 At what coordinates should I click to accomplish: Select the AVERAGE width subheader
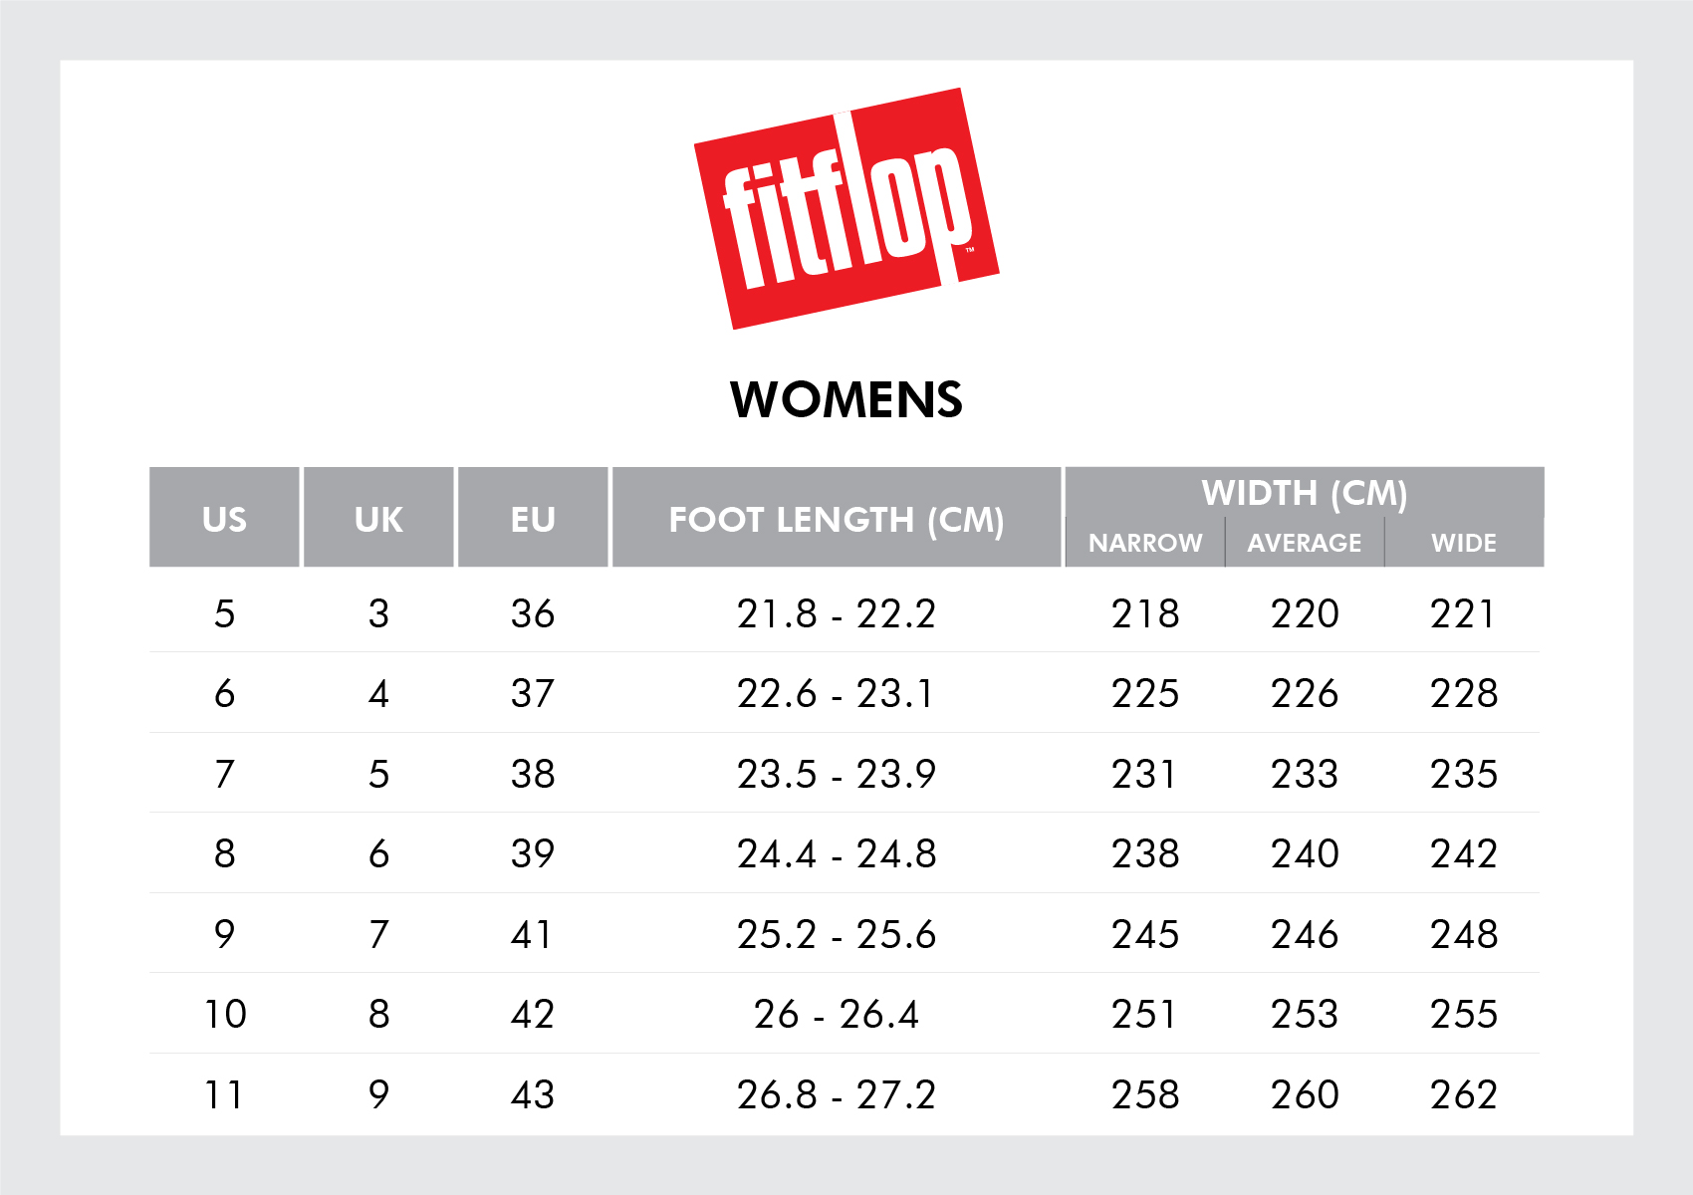[1305, 543]
